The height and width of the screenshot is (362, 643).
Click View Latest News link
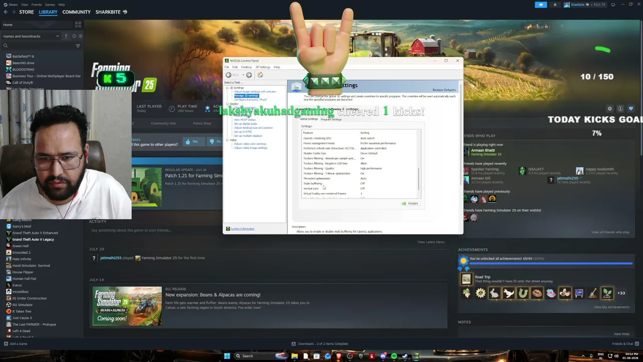[x=431, y=242]
